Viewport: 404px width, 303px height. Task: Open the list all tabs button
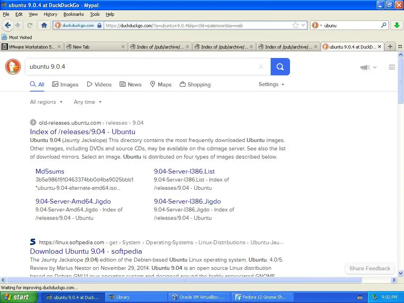click(400, 47)
